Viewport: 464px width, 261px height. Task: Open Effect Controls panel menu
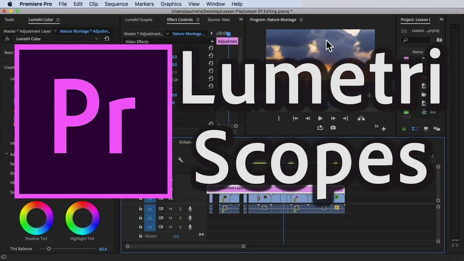click(x=198, y=20)
